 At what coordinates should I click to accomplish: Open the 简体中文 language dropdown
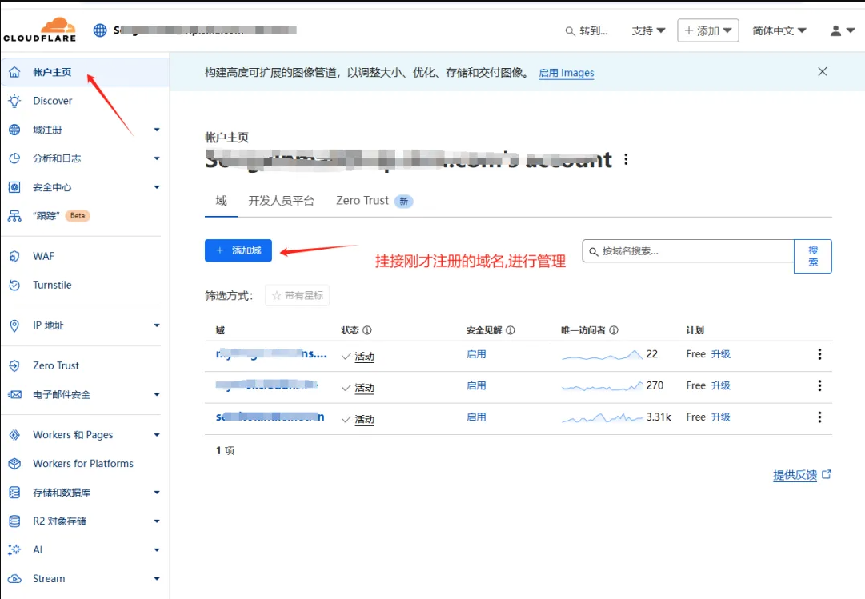pyautogui.click(x=779, y=31)
